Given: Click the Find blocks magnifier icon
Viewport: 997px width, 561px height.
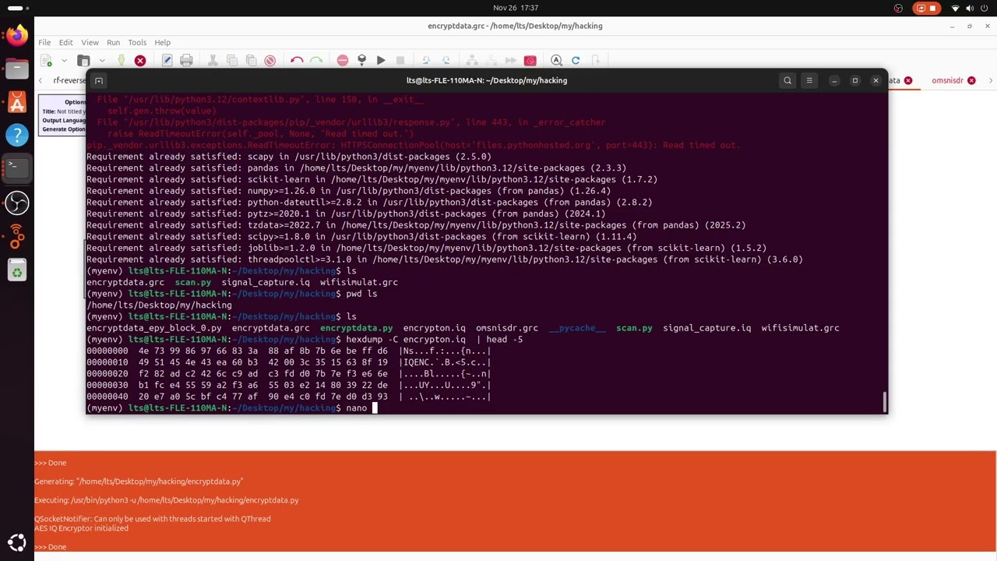Looking at the screenshot, I should click(x=556, y=61).
